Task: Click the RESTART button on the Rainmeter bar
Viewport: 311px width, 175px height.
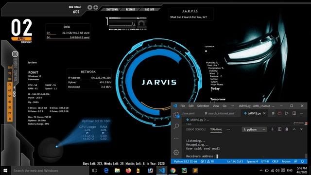Action: click(130, 10)
